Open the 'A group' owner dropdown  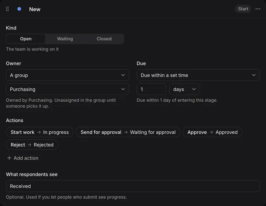68,75
